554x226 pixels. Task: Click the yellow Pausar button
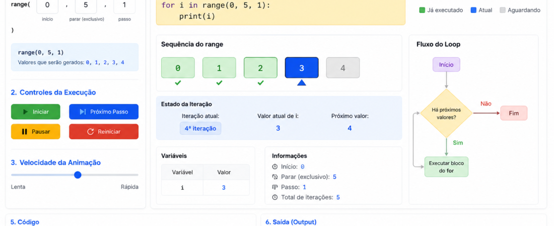(x=36, y=132)
